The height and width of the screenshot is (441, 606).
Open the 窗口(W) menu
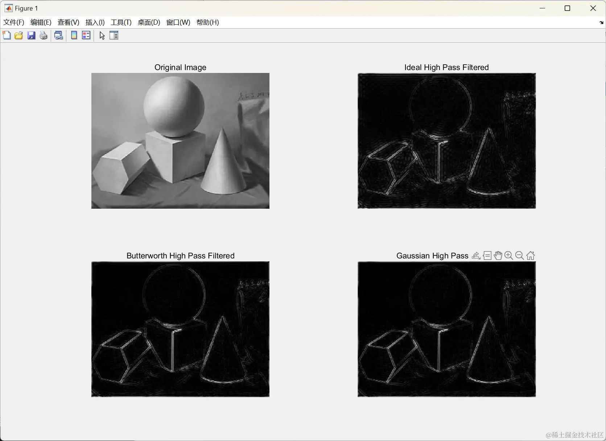pyautogui.click(x=178, y=23)
